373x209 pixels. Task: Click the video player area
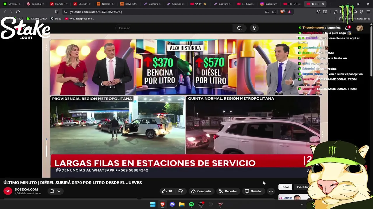185,105
